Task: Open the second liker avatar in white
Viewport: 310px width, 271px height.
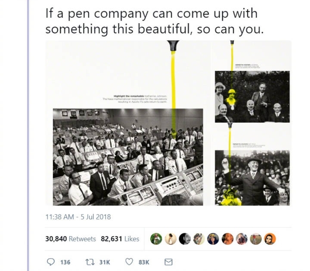Action: click(x=170, y=239)
